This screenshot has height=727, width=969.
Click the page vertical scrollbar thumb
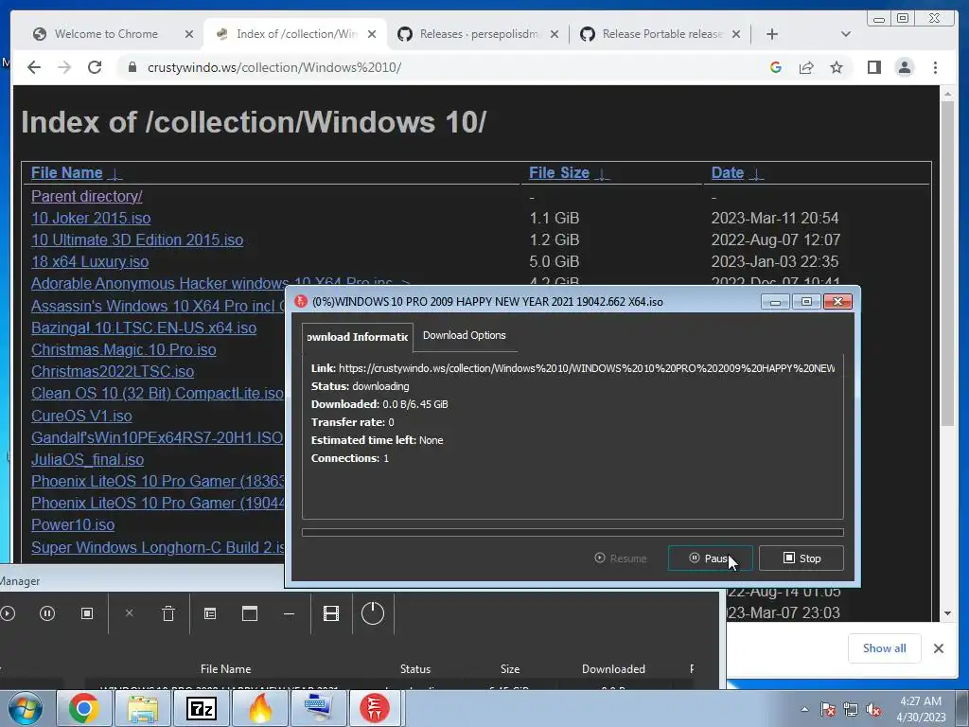pyautogui.click(x=947, y=263)
